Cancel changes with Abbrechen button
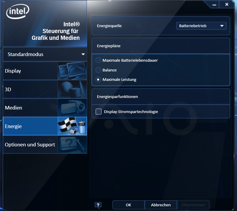237x211 pixels. click(x=161, y=205)
